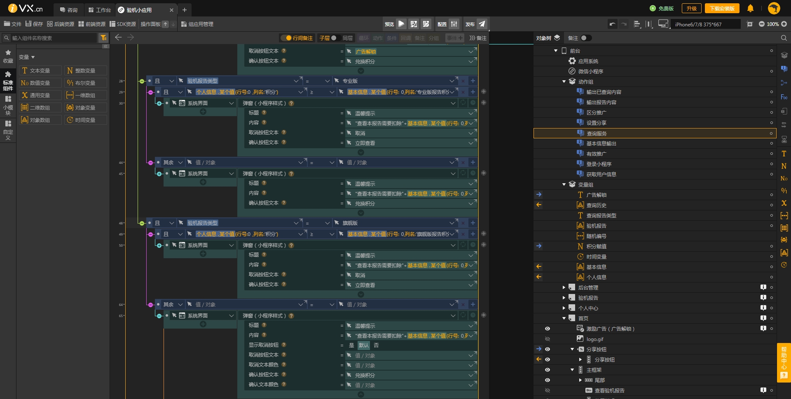Toggle visibility eye for 激励广告（广告解锁）
This screenshot has height=399, width=791.
tap(548, 329)
